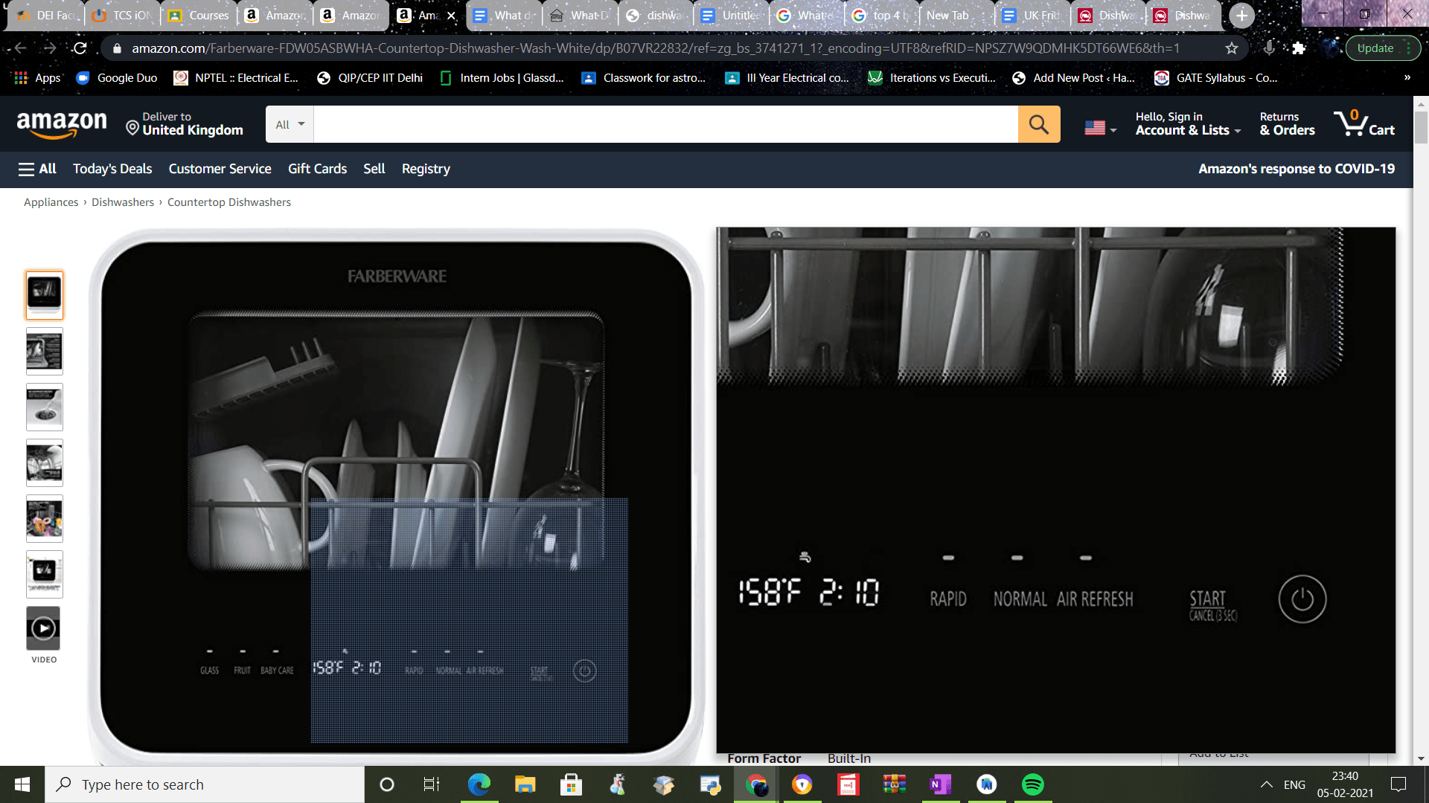Click the address bar URL
The width and height of the screenshot is (1429, 803).
point(655,48)
